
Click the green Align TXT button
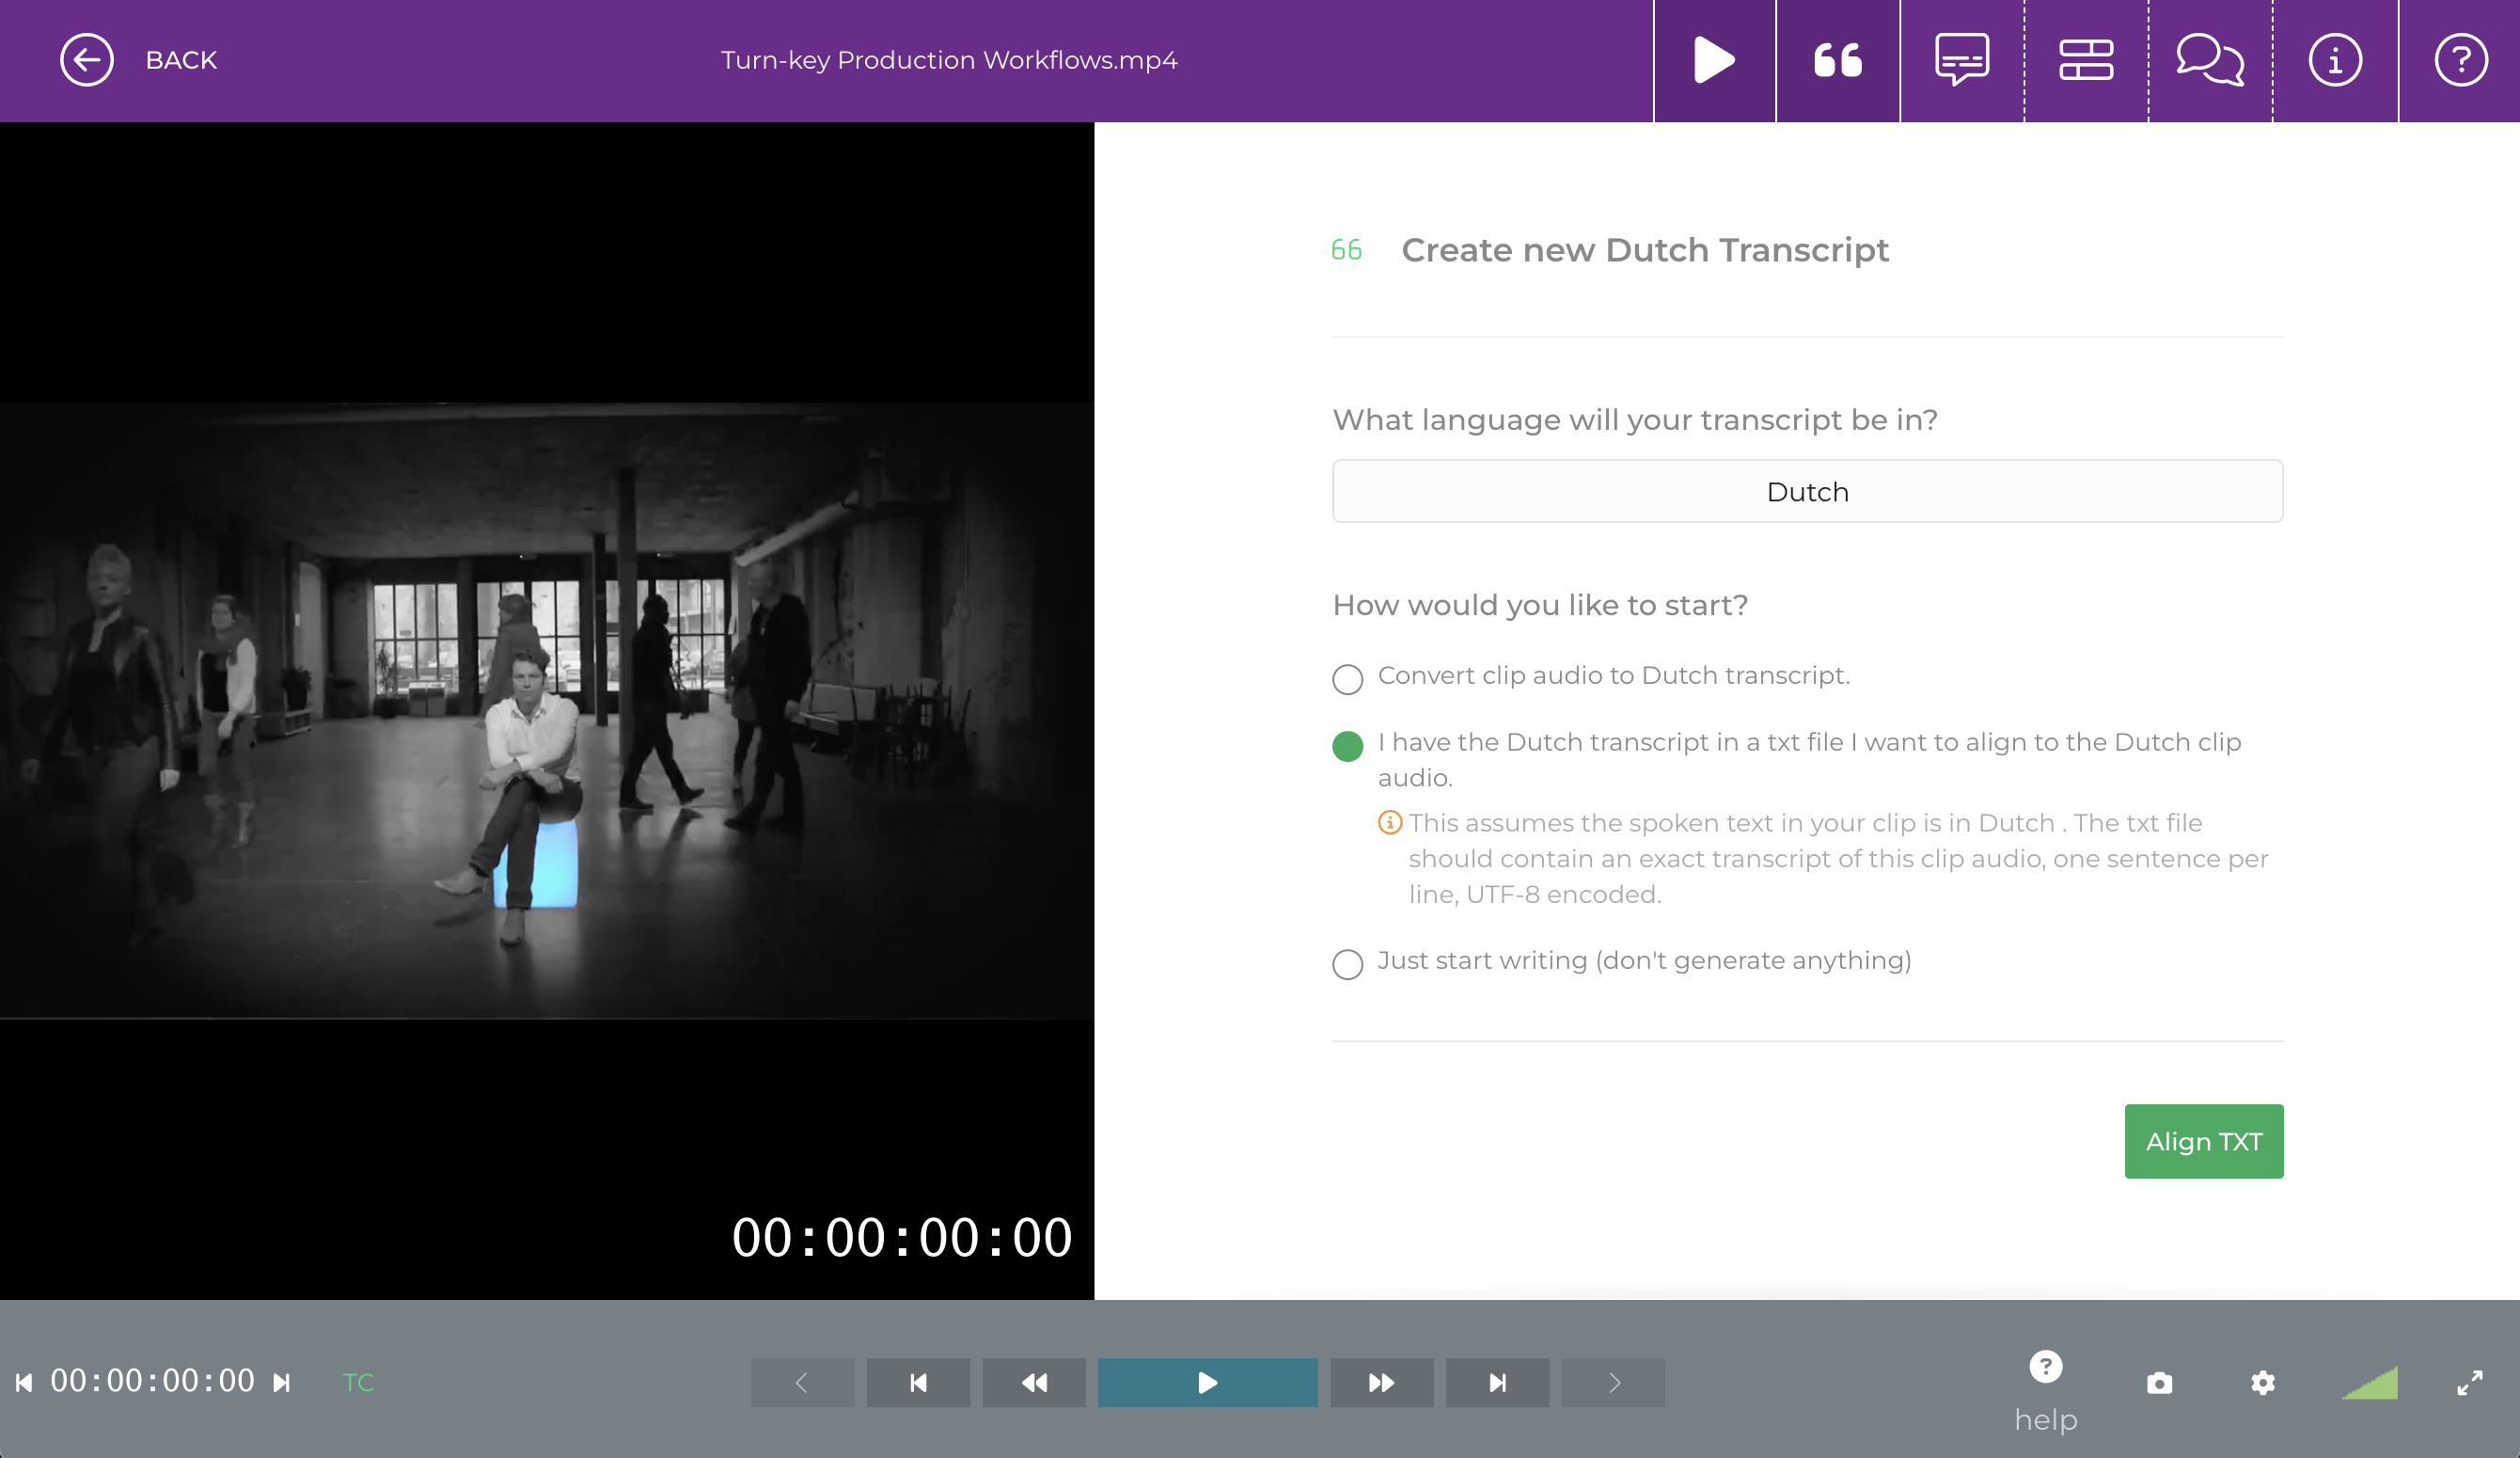(2203, 1141)
